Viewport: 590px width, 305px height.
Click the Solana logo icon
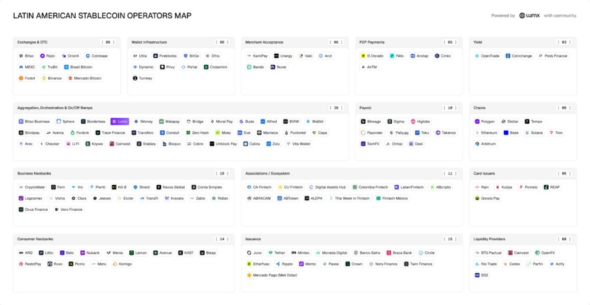pos(527,133)
